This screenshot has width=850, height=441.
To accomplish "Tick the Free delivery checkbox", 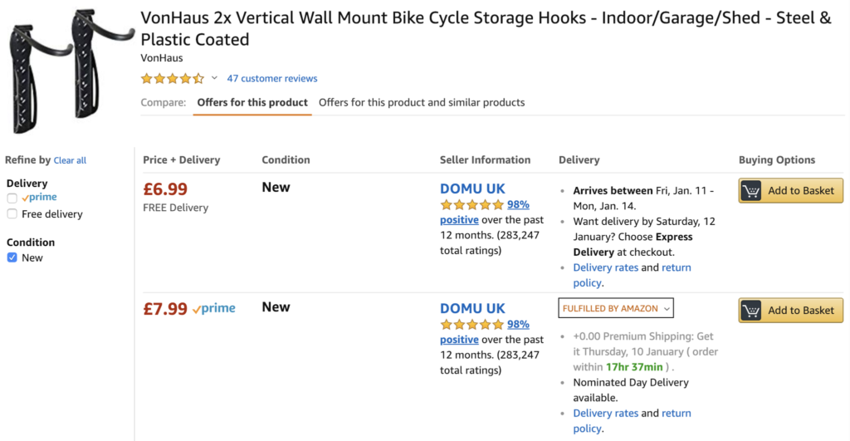I will pos(12,214).
